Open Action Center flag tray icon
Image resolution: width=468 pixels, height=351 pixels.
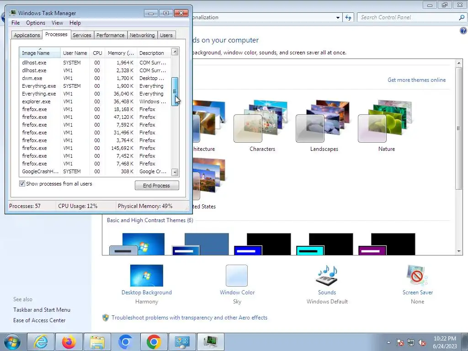[400, 342]
